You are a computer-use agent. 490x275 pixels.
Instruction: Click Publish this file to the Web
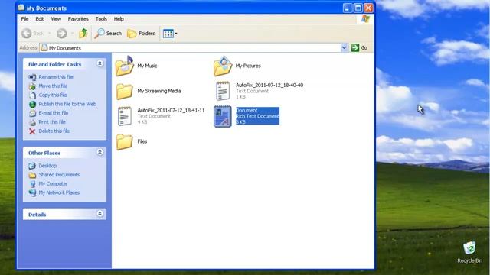(67, 104)
